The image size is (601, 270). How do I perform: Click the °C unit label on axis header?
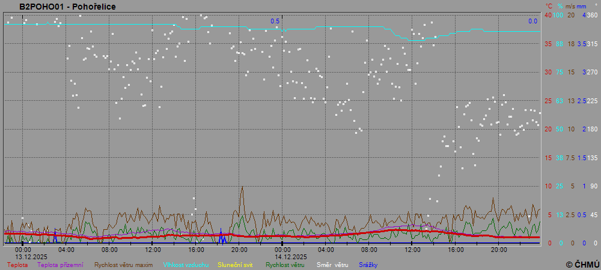coord(548,6)
